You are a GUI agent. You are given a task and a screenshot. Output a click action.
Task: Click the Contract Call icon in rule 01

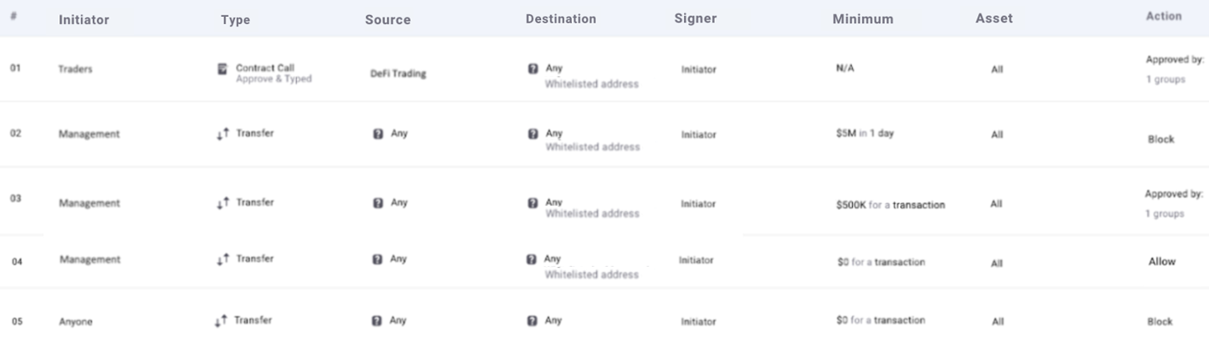[222, 69]
